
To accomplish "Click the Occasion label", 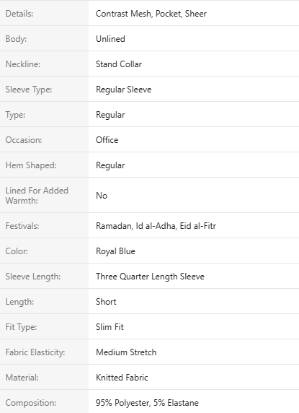I will tap(24, 140).
